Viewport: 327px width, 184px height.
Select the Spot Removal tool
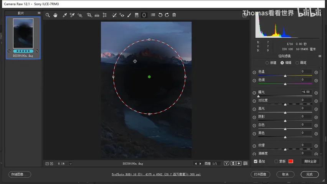click(114, 15)
